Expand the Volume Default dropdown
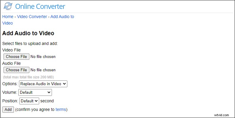 35,92
